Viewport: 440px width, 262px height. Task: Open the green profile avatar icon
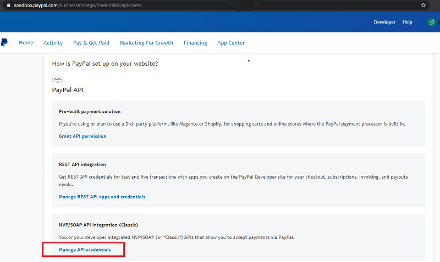point(432,22)
